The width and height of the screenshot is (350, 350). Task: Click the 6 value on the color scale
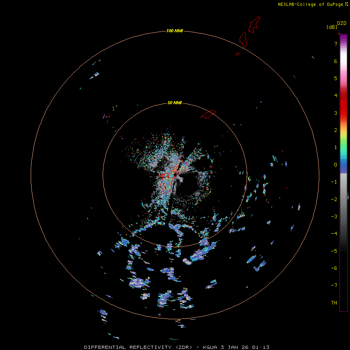[x=336, y=61]
